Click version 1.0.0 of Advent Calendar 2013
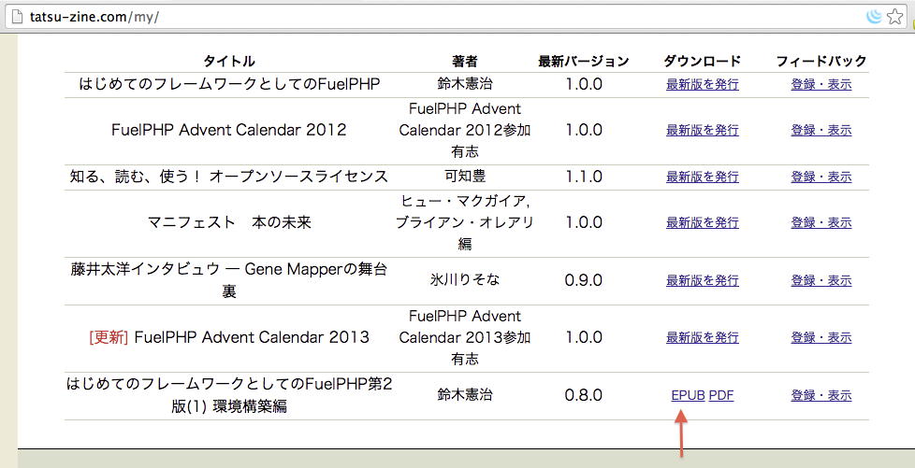The height and width of the screenshot is (468, 915). point(584,337)
